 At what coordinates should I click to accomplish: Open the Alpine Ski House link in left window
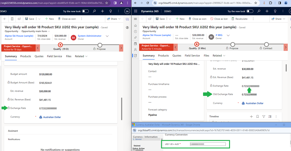(x=19, y=36)
